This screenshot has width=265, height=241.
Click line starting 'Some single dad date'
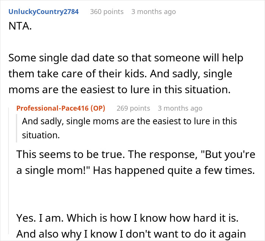pyautogui.click(x=125, y=58)
